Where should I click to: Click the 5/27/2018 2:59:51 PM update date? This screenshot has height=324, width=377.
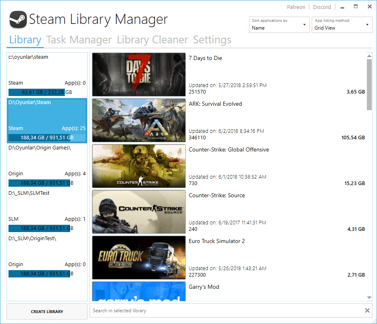tap(242, 85)
